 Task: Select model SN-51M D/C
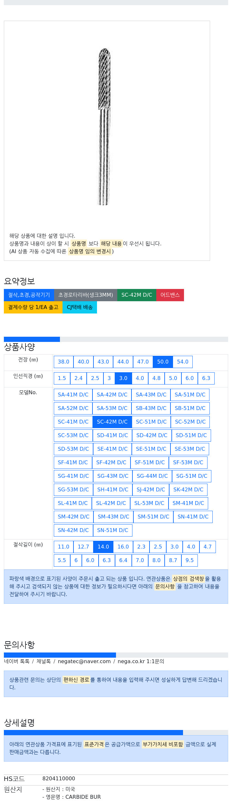pyautogui.click(x=112, y=530)
